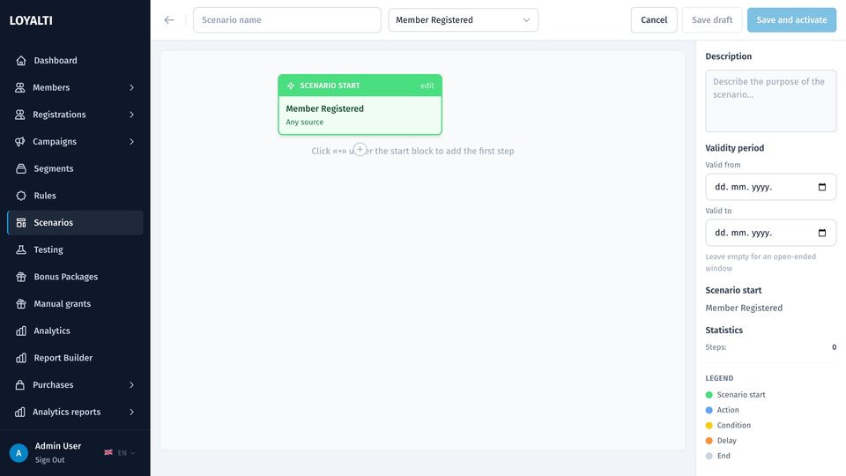Click the Scenarios layout icon
Screen dimensions: 846x476
(21, 222)
